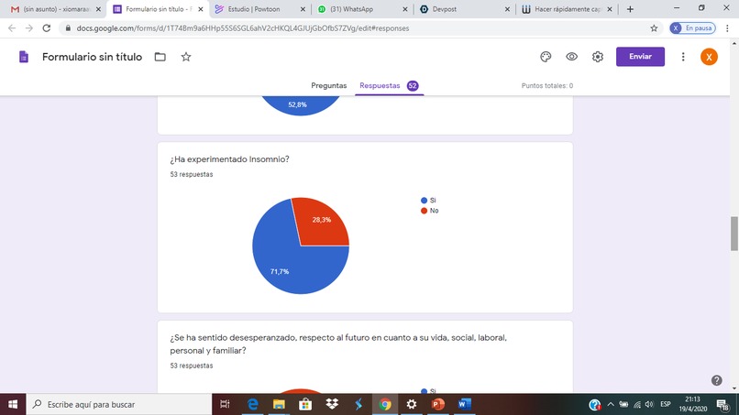Bookmark this page with the star icon
Screen dimensions: 739x415
[x=654, y=28]
